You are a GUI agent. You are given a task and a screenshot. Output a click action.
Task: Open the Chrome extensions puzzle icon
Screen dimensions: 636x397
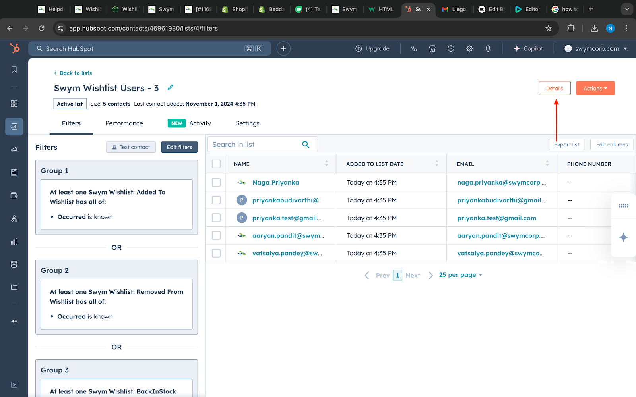pyautogui.click(x=571, y=28)
